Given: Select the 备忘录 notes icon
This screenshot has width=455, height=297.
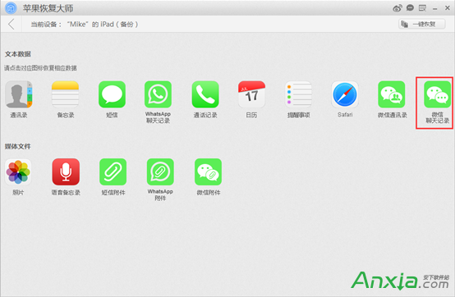Looking at the screenshot, I should click(x=65, y=94).
